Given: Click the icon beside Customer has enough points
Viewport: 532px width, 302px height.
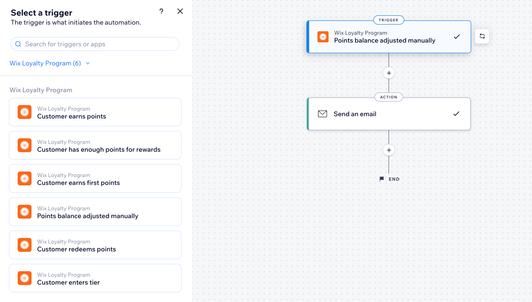Looking at the screenshot, I should [x=25, y=145].
